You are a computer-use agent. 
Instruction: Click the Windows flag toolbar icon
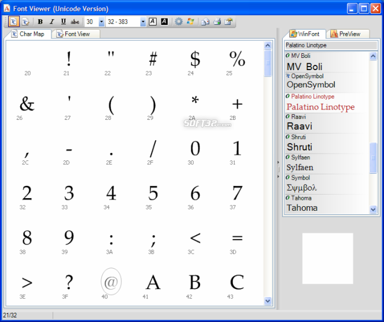(x=190, y=21)
